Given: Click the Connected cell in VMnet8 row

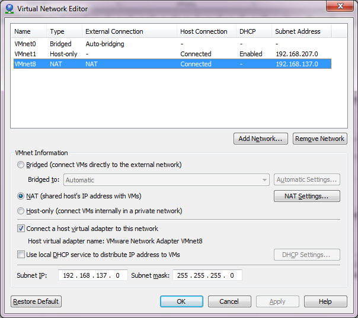Looking at the screenshot, I should 196,64.
